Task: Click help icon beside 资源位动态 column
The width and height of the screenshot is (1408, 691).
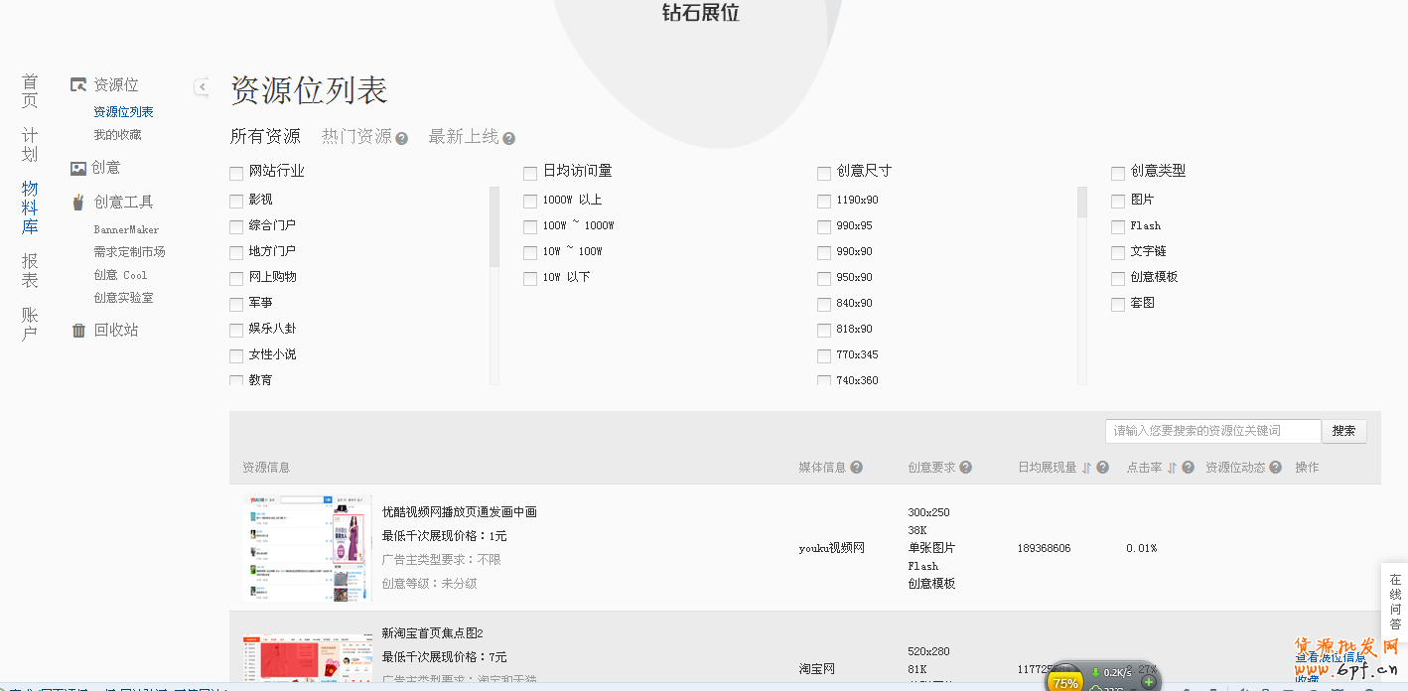Action: [1275, 468]
